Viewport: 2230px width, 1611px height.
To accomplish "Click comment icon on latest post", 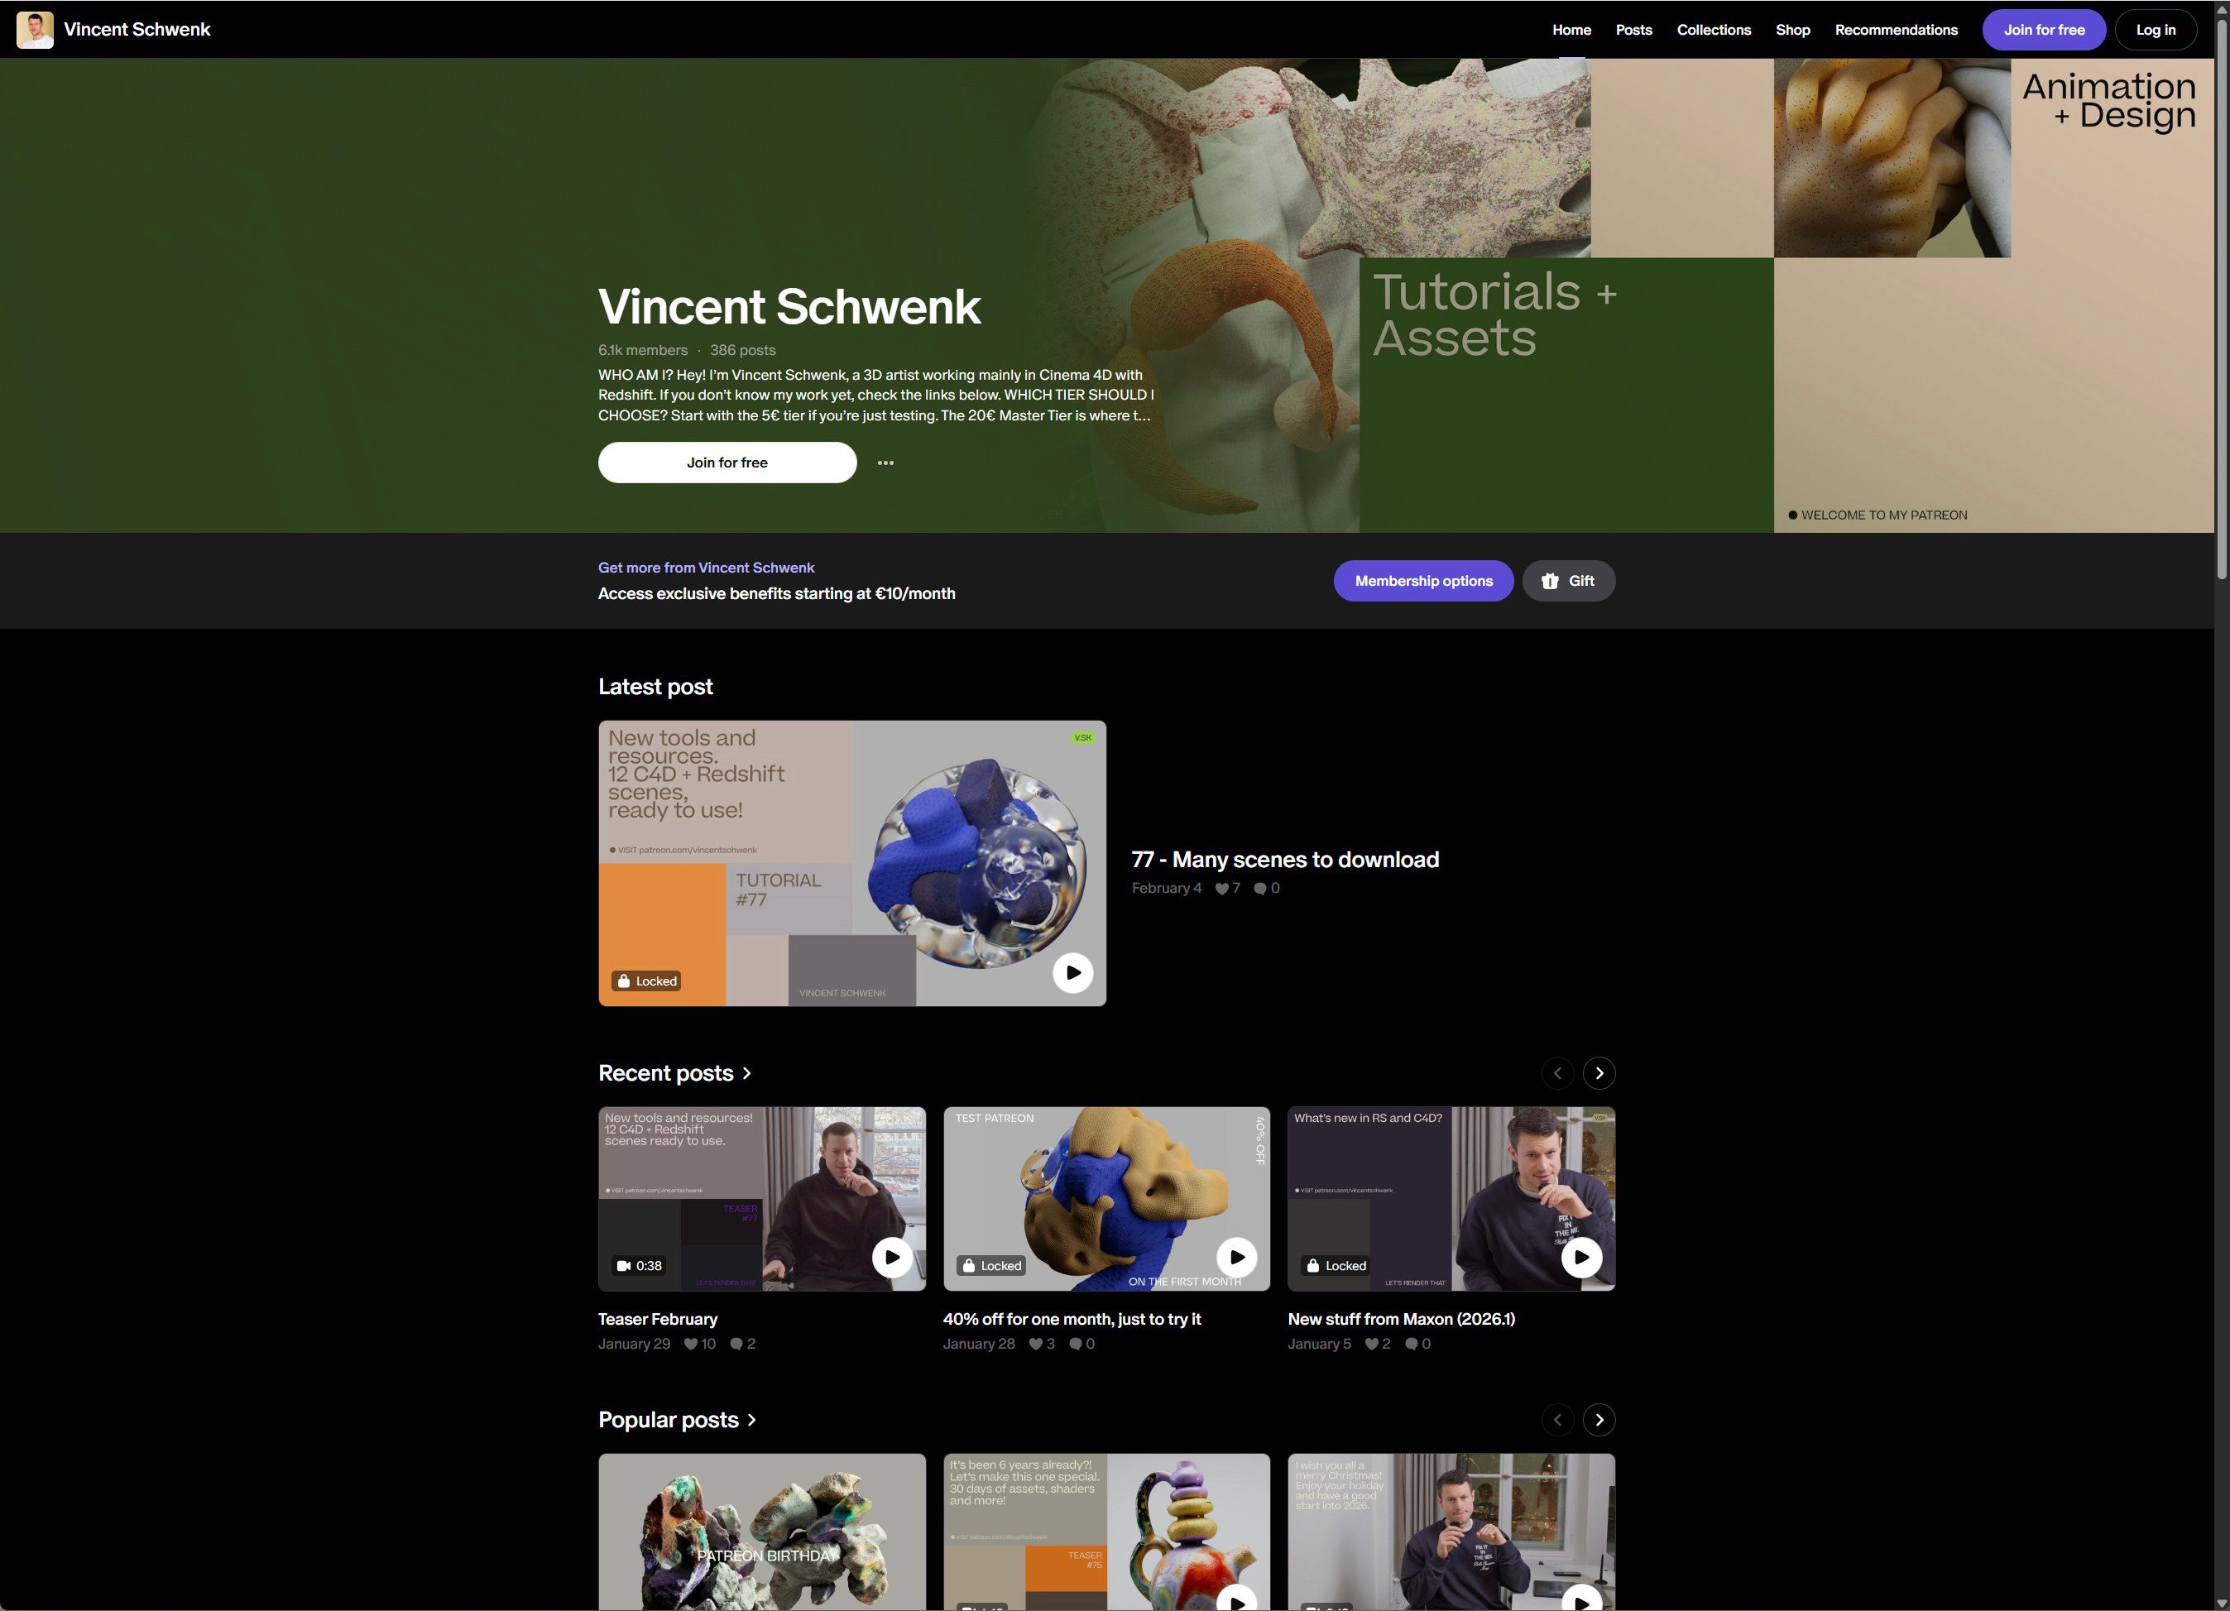I will pyautogui.click(x=1259, y=889).
